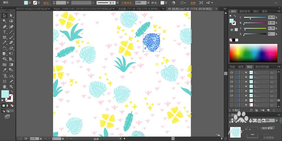The width and height of the screenshot is (282, 141).
Task: Select the Artboard tool
Action: [4, 81]
